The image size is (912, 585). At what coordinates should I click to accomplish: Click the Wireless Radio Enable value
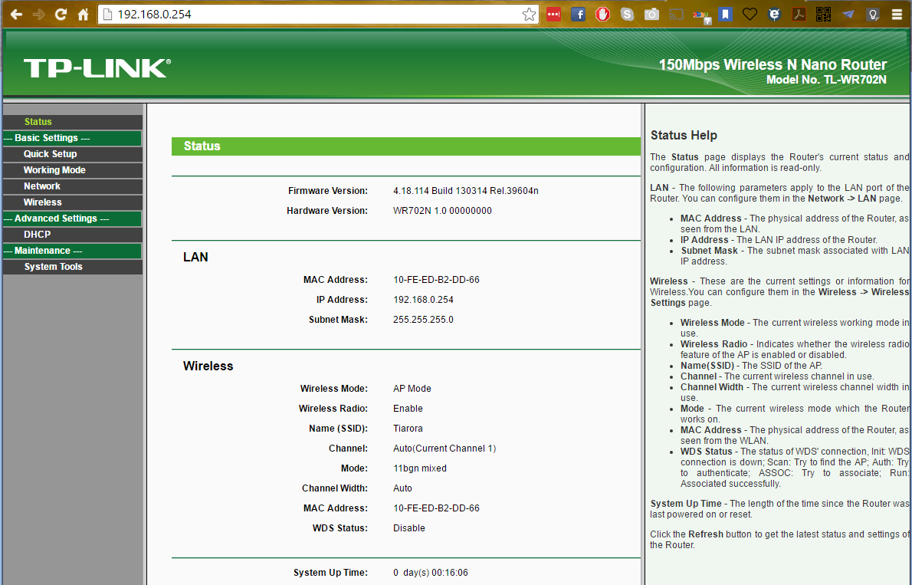pos(408,409)
